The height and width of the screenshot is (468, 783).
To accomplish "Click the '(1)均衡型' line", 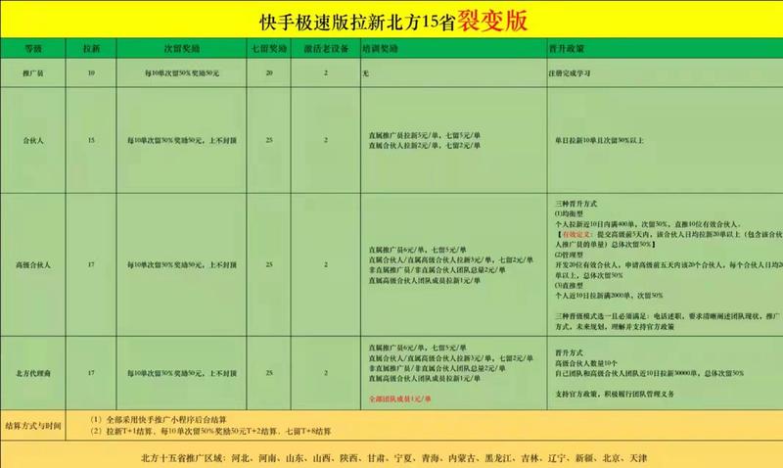I will 570,213.
